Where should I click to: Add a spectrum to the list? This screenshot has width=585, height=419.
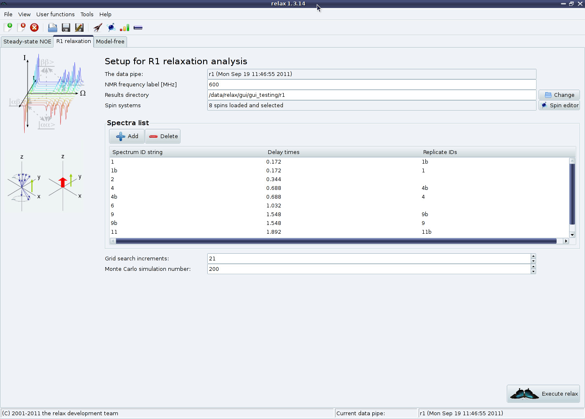pos(127,136)
